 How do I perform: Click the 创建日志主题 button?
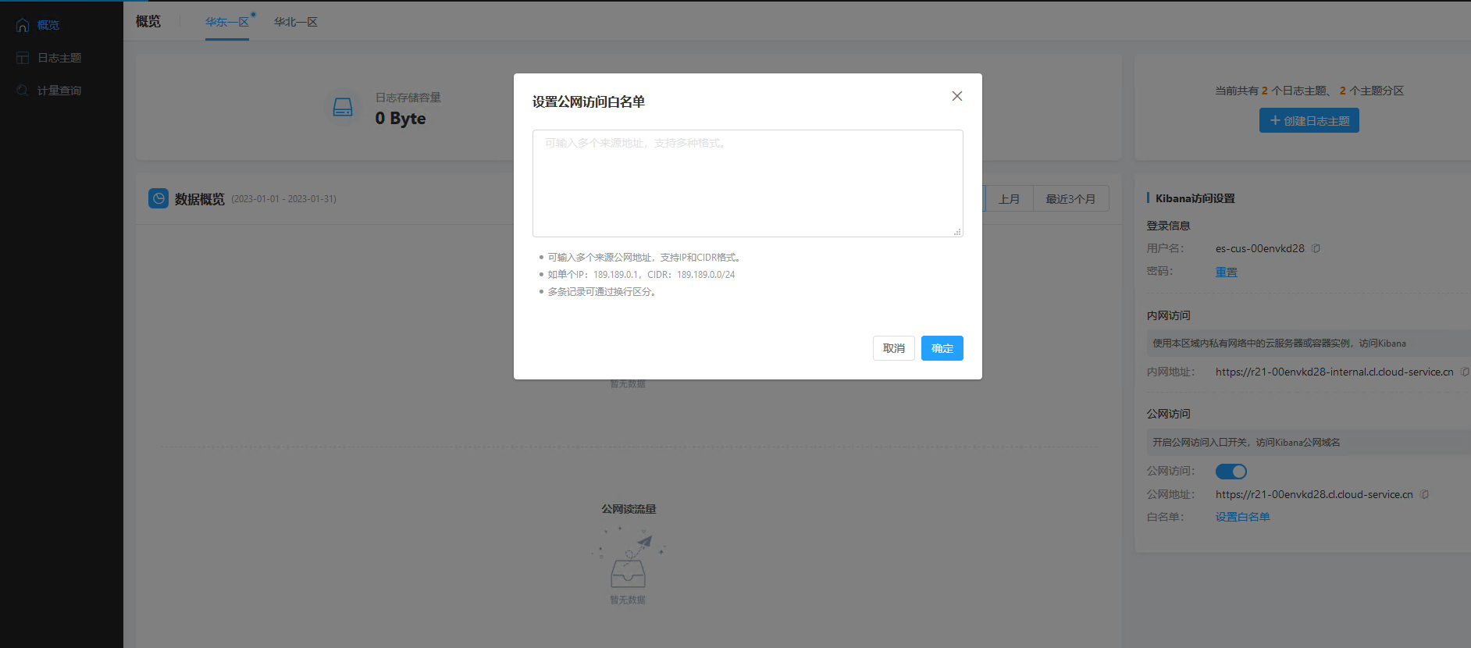tap(1309, 120)
